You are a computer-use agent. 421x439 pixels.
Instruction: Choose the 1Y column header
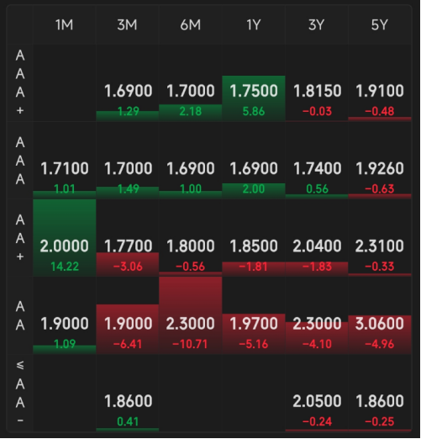pos(254,25)
